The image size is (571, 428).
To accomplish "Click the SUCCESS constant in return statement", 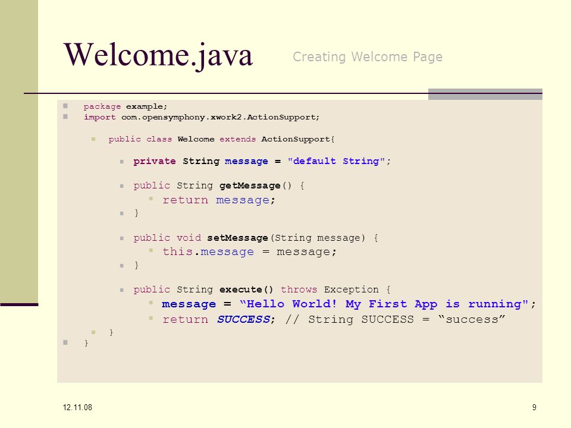I will (243, 320).
